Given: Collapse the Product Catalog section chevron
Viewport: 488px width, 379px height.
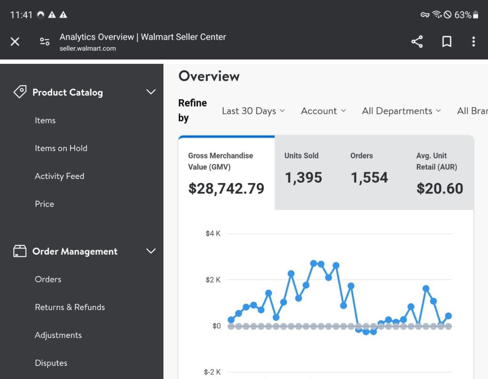Looking at the screenshot, I should coord(151,92).
